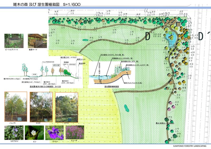The image size is (211, 149).
Task: Select the ヒシ white flower photo
Action: tap(34, 133)
